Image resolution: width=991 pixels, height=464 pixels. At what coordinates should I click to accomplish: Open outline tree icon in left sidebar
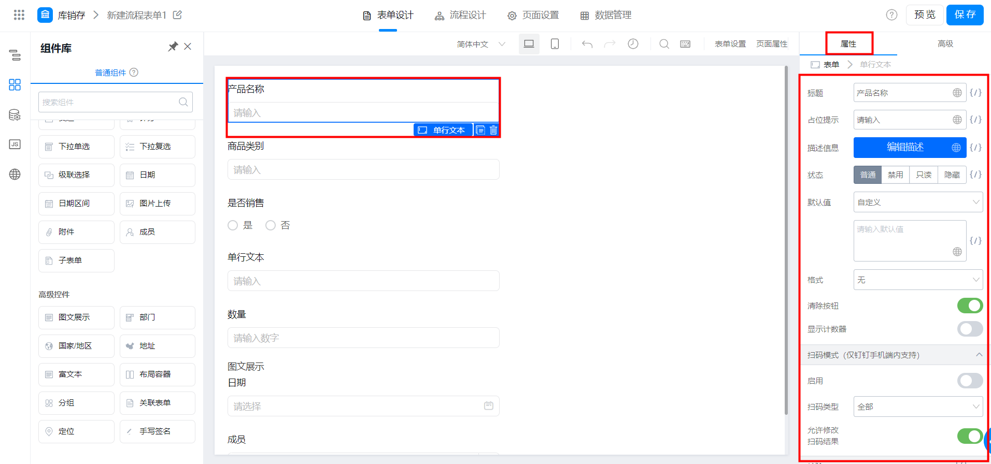(15, 55)
